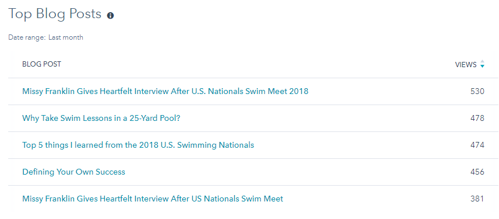499x219 pixels.
Task: Click the info icon beside Top Blog Posts
Action: [110, 16]
